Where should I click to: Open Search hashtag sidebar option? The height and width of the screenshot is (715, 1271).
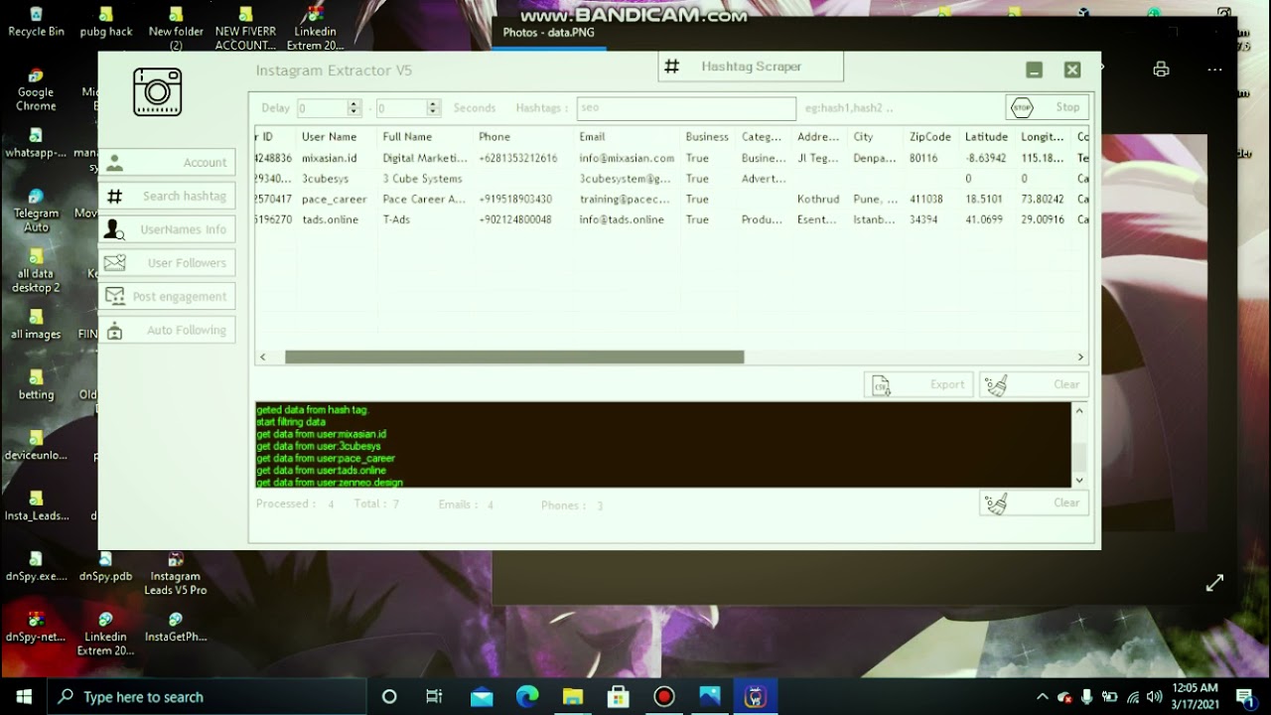click(167, 197)
